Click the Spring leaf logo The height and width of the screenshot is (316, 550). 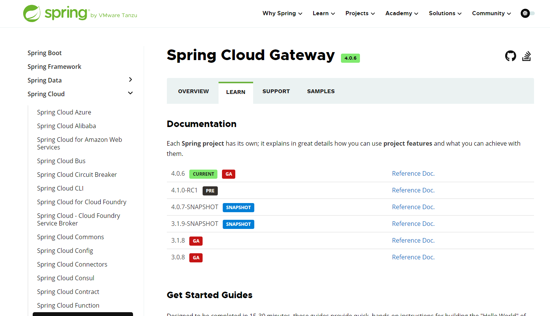(x=32, y=13)
